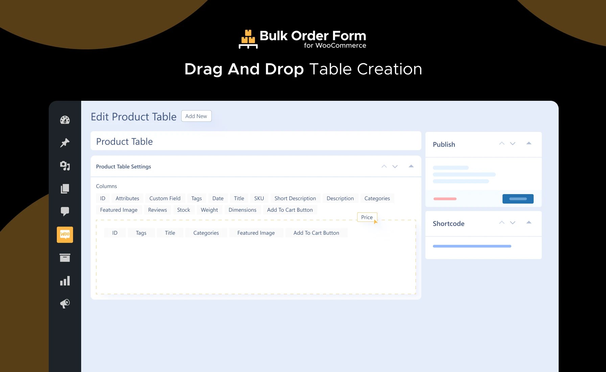This screenshot has height=372, width=606.
Task: Move the Publish panel up with its arrow
Action: coord(502,143)
